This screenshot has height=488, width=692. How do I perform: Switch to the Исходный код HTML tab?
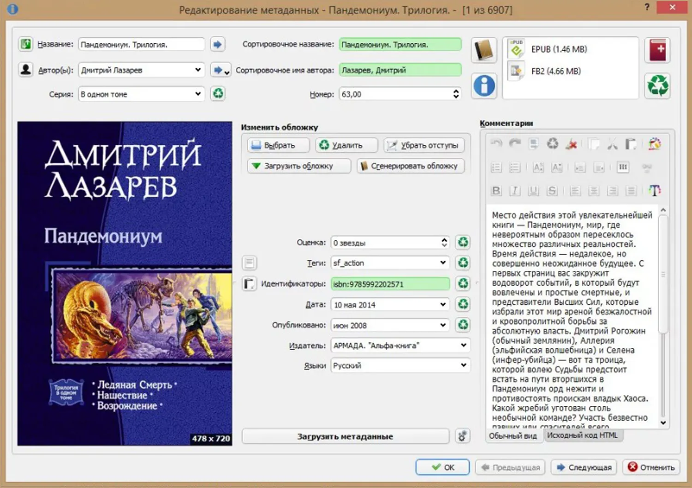coord(582,435)
